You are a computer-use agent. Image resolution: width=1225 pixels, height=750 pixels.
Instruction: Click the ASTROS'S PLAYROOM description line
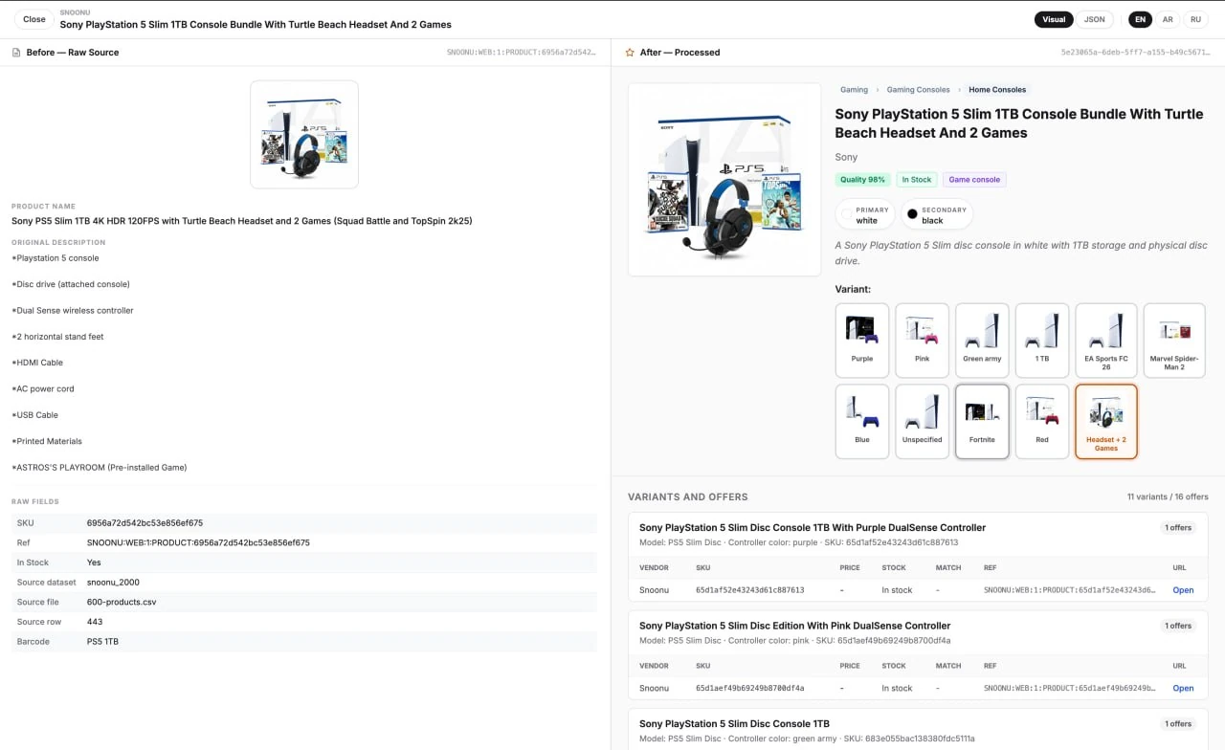click(100, 468)
